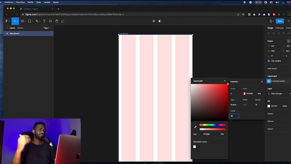Click the Auto layout section
This screenshot has width=291, height=164.
[x=272, y=68]
